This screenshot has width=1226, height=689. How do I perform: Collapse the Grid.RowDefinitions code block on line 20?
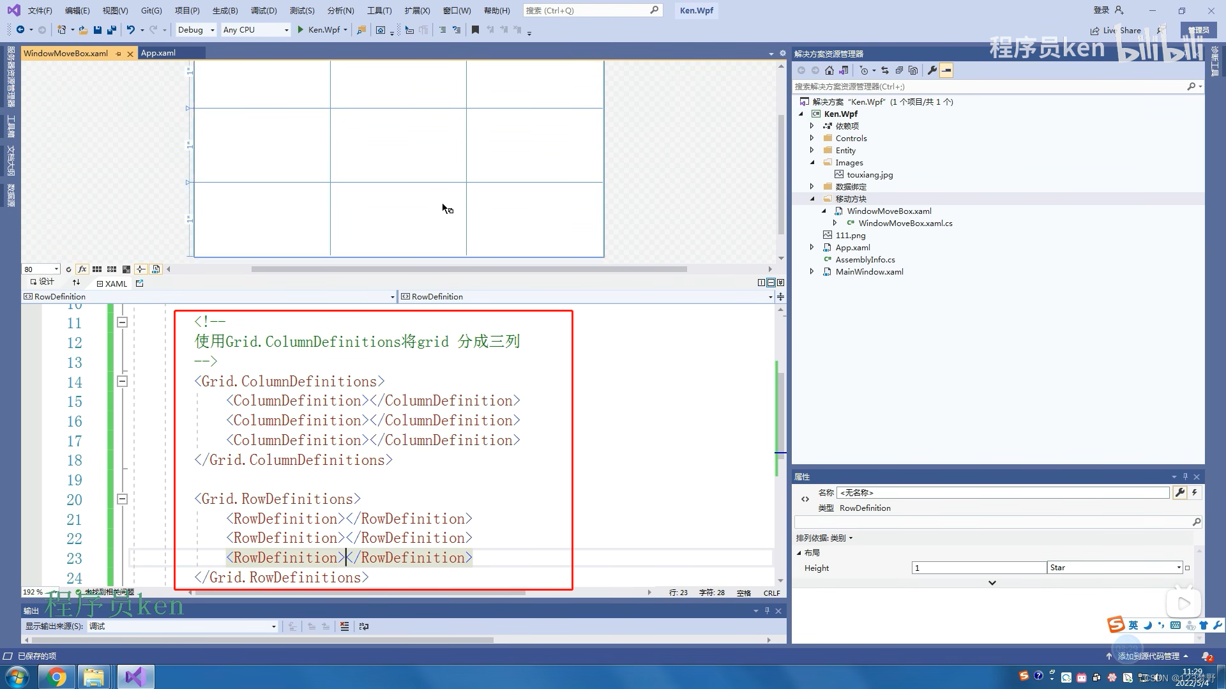click(123, 499)
